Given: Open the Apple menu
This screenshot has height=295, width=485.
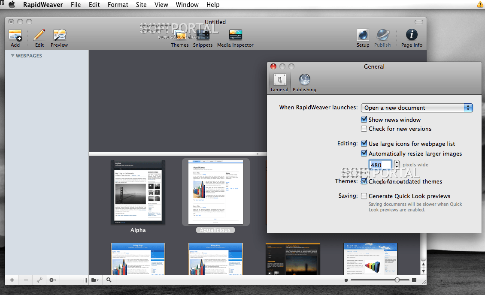Looking at the screenshot, I should point(12,4).
